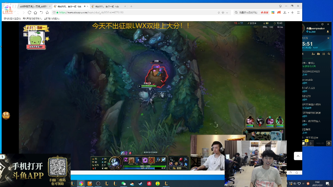This screenshot has width=333, height=187.
Task: Open the Windows notification center icon
Action: coord(328,184)
